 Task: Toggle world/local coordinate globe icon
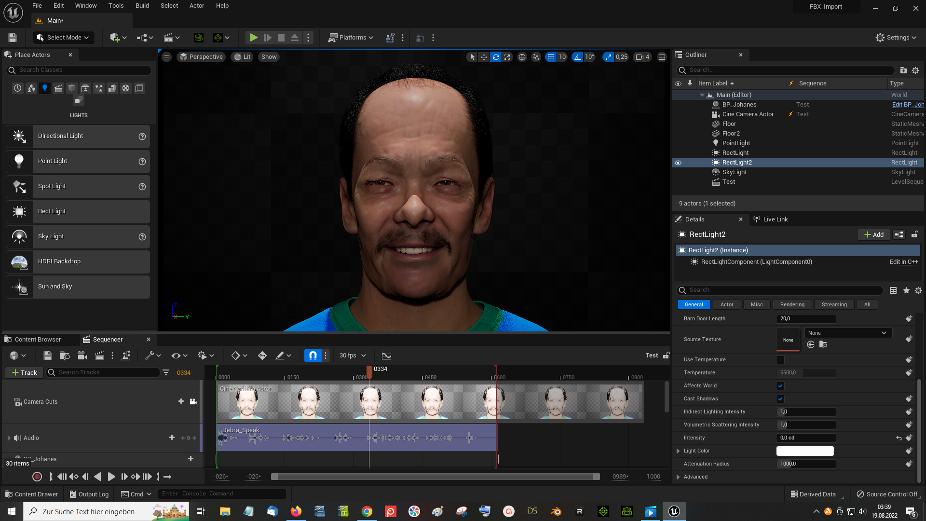tap(522, 57)
